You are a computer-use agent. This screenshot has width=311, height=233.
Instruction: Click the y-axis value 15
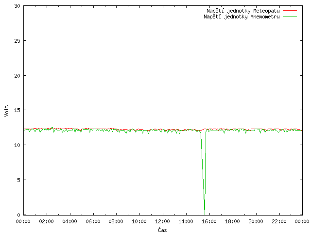[x=17, y=110]
